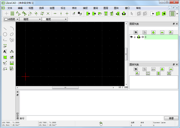The height and width of the screenshot is (128, 180).
Task: Open the 修改 menu
Action: pyautogui.click(x=74, y=8)
